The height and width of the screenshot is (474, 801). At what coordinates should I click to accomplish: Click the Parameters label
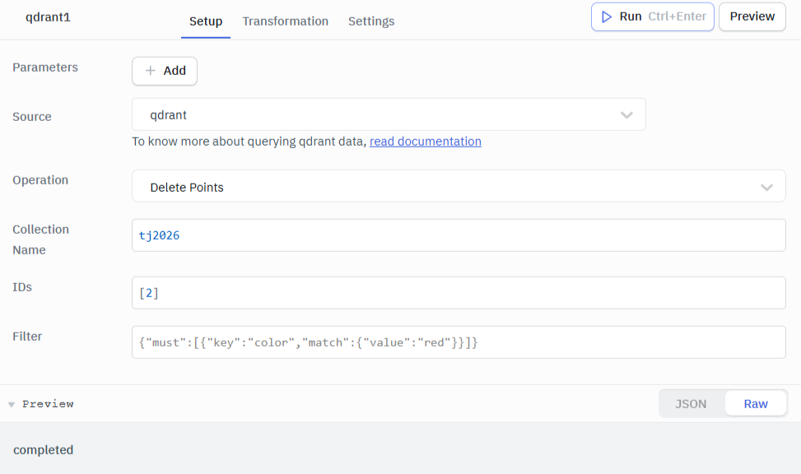(45, 67)
